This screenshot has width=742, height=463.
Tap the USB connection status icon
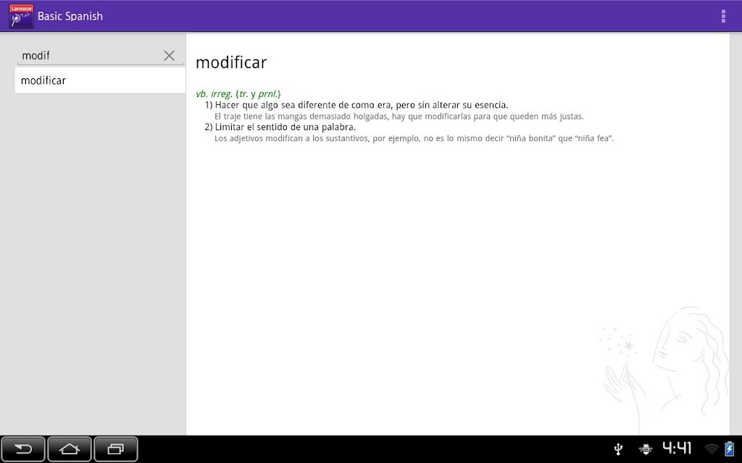(618, 449)
